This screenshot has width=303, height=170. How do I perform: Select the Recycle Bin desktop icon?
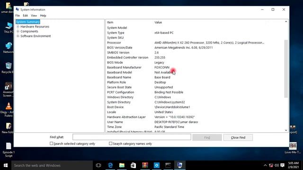[8, 68]
